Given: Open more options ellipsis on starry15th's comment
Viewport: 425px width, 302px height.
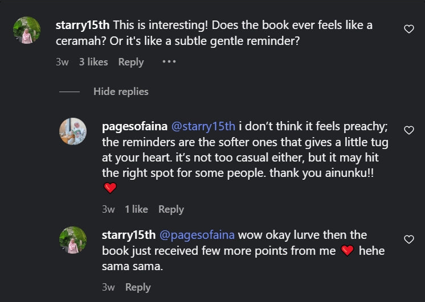Looking at the screenshot, I should [x=169, y=61].
